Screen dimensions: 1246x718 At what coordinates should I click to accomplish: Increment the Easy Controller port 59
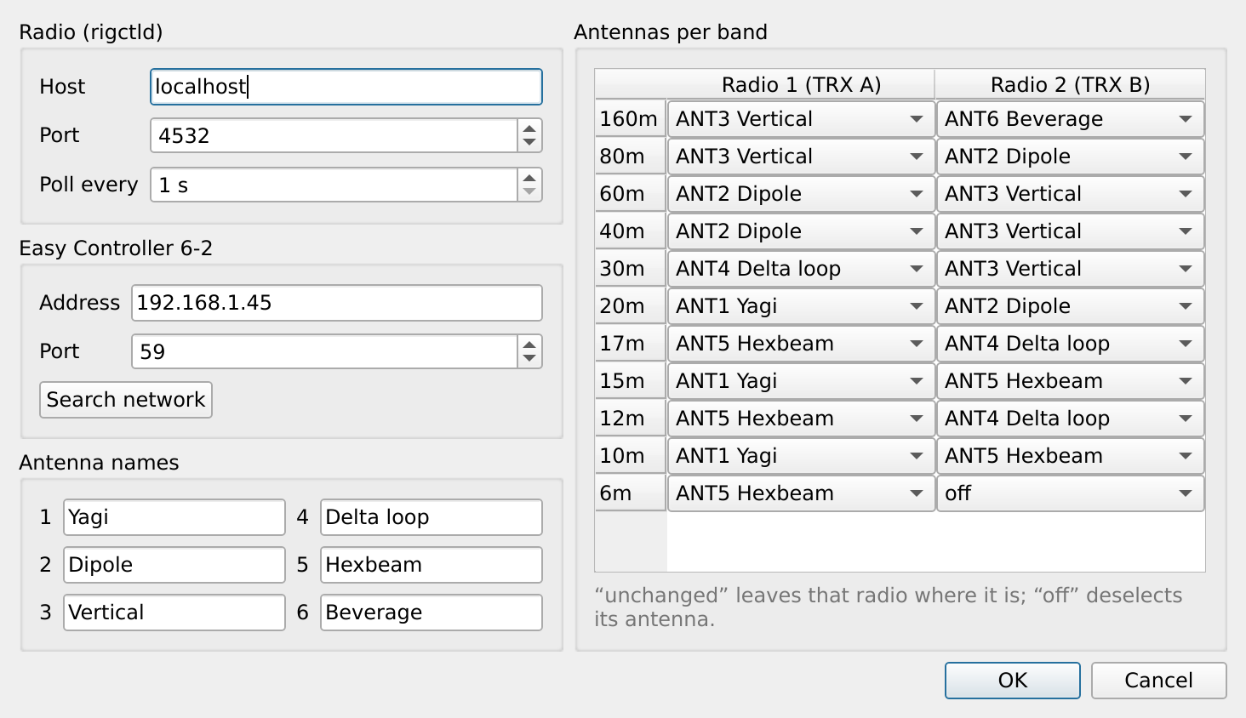click(x=529, y=344)
